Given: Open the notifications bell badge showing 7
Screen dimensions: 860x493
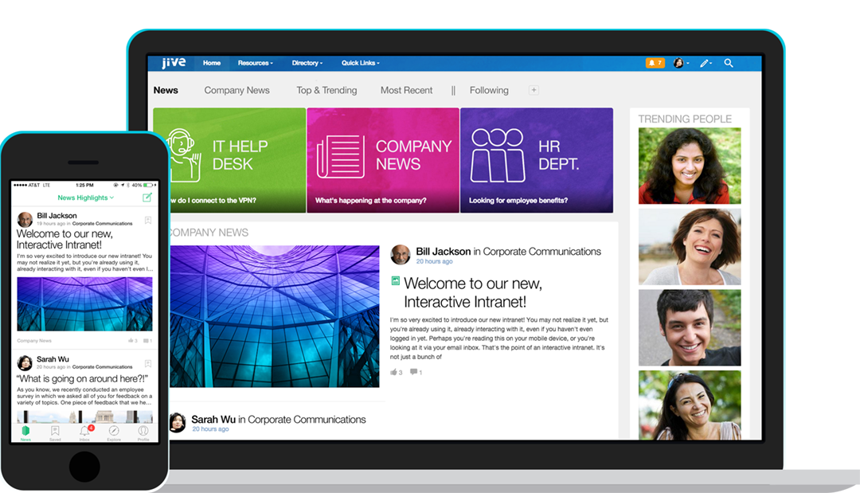Looking at the screenshot, I should 655,63.
